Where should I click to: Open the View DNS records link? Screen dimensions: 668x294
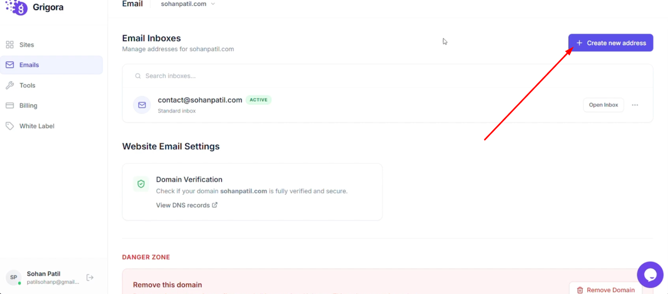coord(183,205)
